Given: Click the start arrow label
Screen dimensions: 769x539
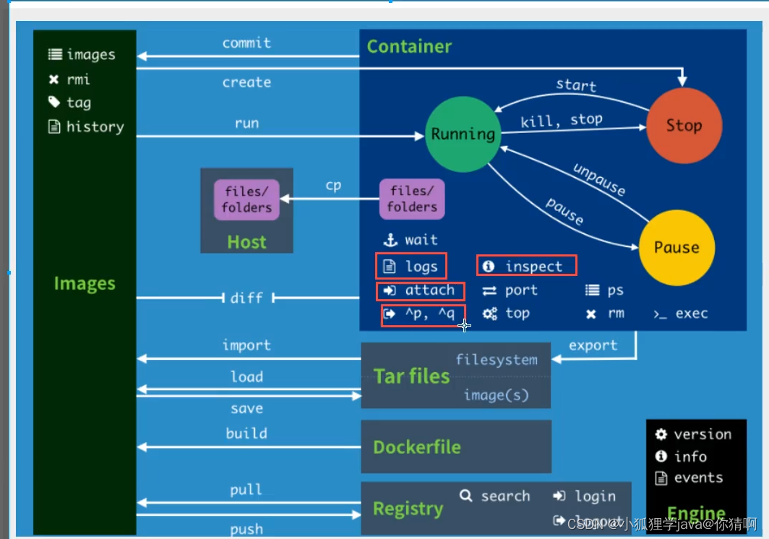Looking at the screenshot, I should (576, 85).
